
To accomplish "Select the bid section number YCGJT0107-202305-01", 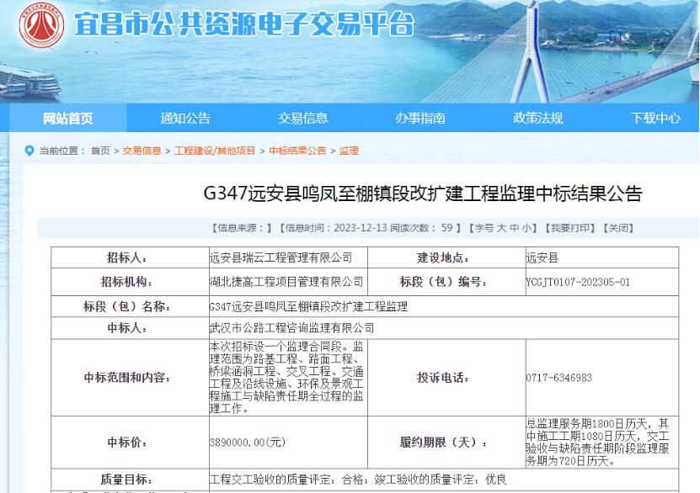I will point(578,282).
